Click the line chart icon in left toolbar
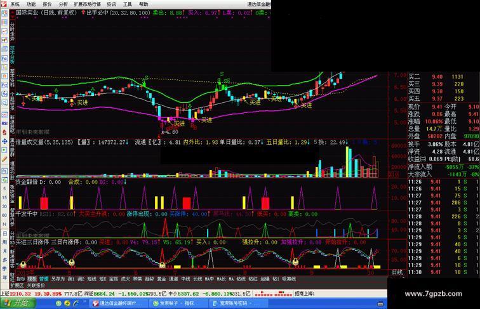The height and width of the screenshot is (309, 480). [4, 31]
